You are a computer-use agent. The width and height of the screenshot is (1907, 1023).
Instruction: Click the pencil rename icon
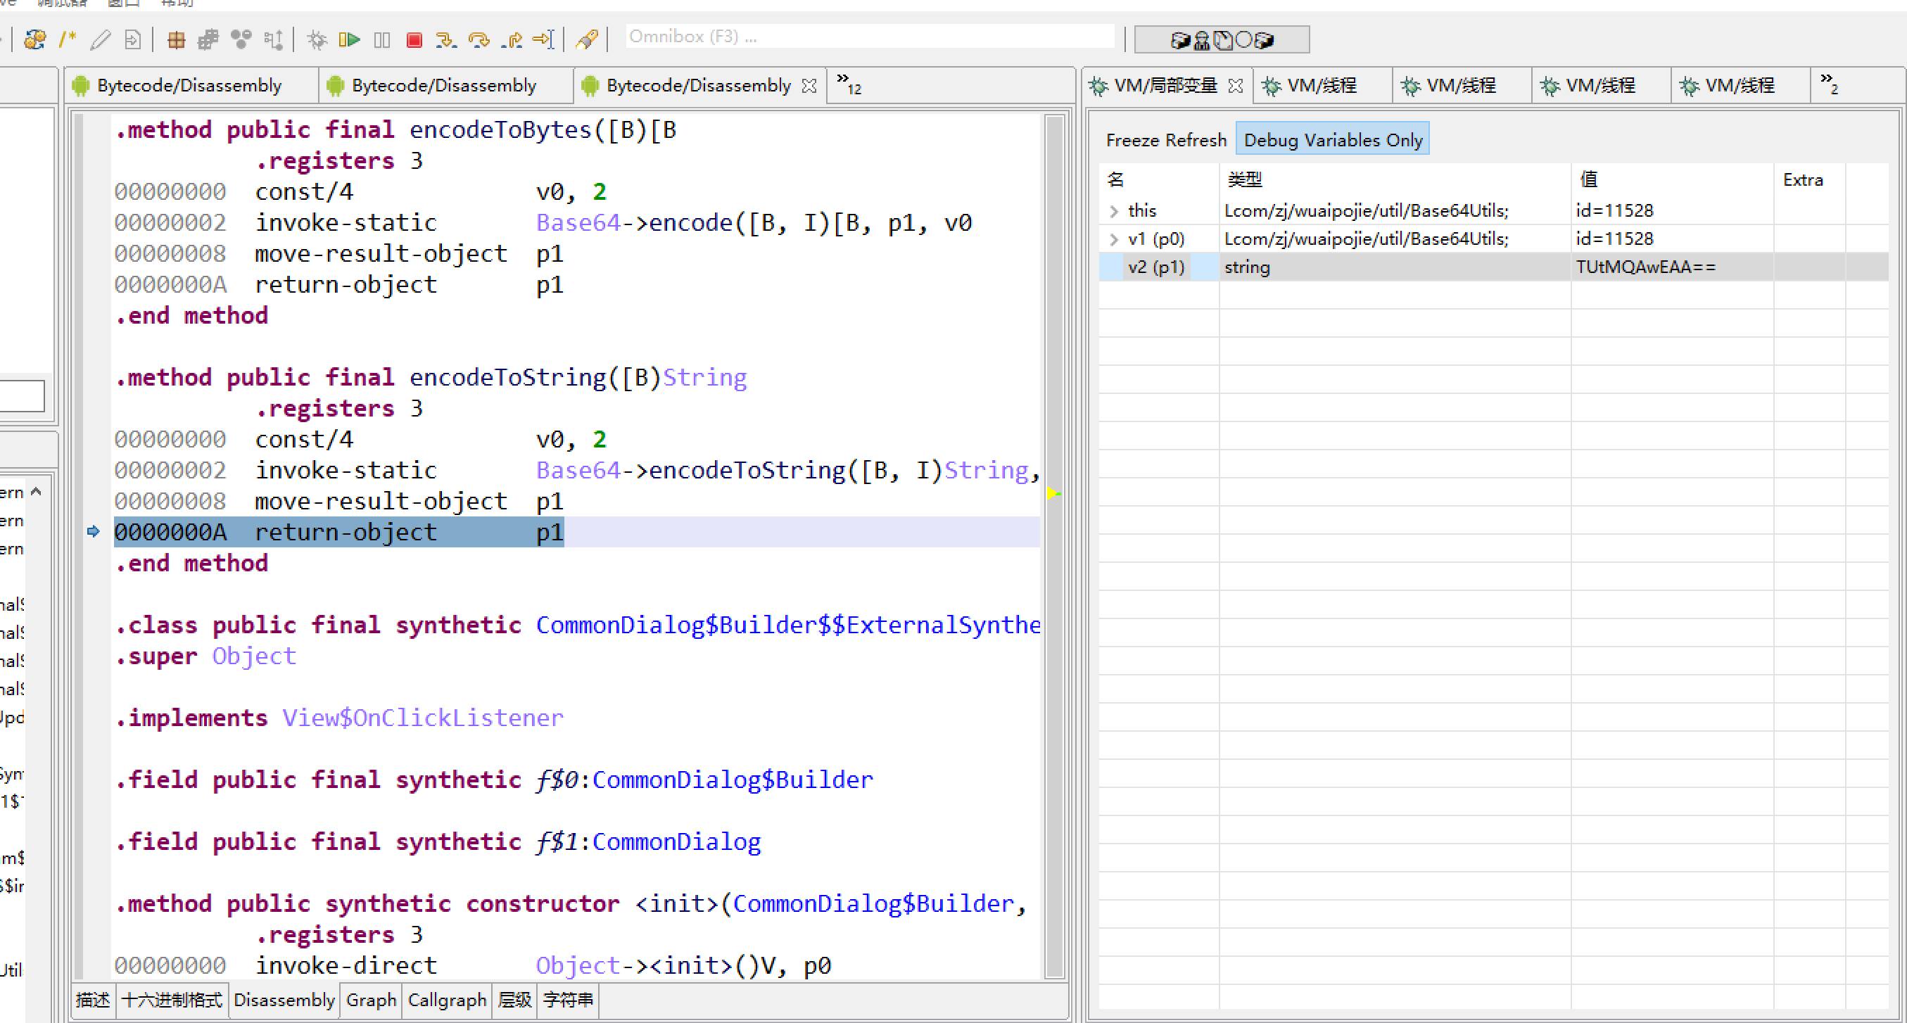100,39
